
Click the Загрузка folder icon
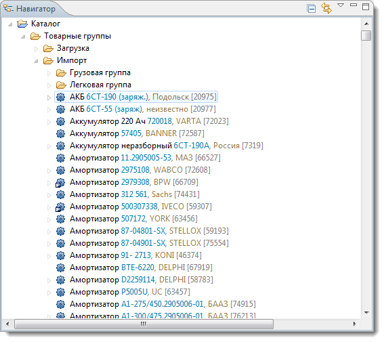point(48,49)
